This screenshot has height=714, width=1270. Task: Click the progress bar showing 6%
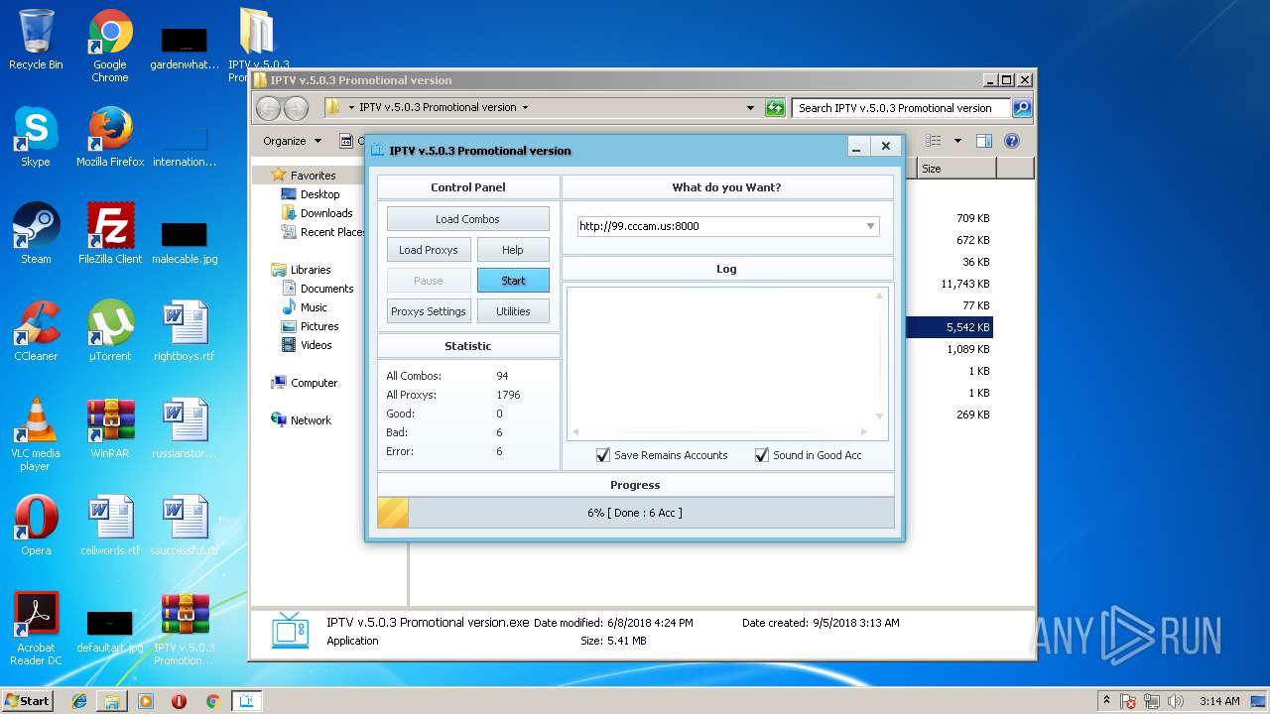tap(635, 513)
